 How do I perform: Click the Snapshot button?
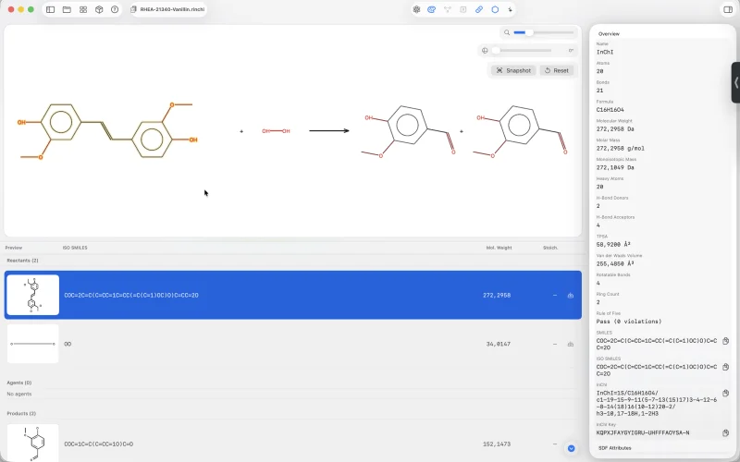pos(513,70)
